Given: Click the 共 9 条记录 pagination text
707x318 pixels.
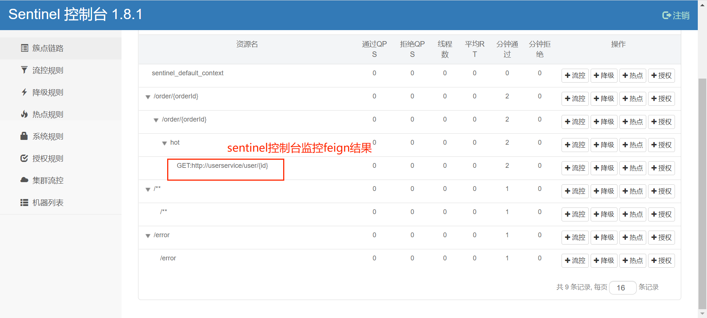Looking at the screenshot, I should click(574, 287).
